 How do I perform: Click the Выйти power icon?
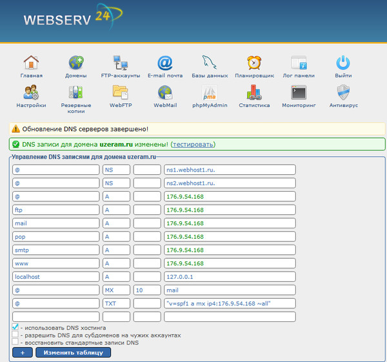343,63
